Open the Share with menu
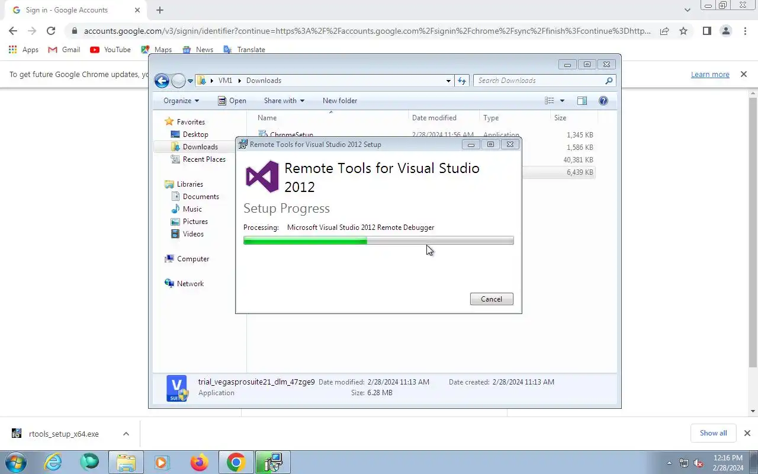This screenshot has height=474, width=758. point(284,101)
